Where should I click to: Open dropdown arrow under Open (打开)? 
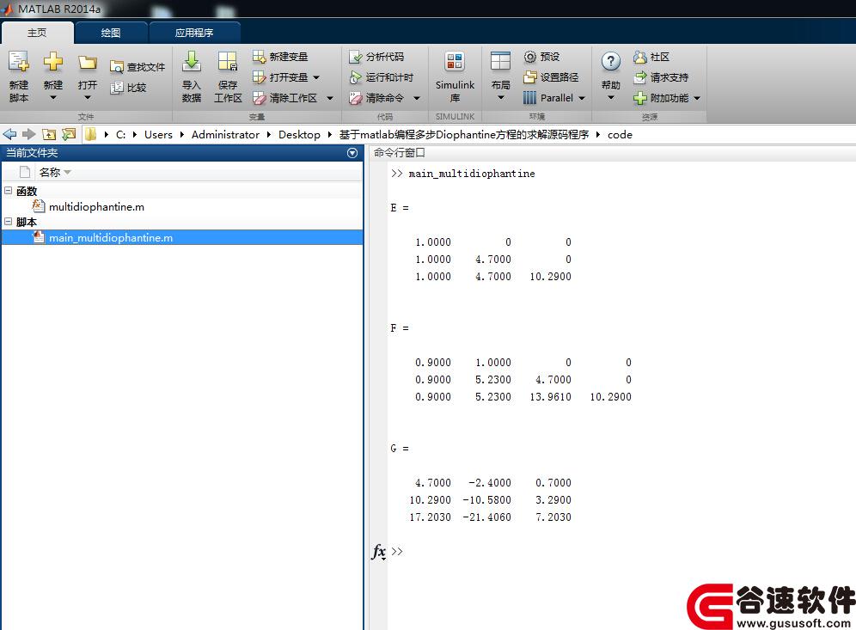88,98
